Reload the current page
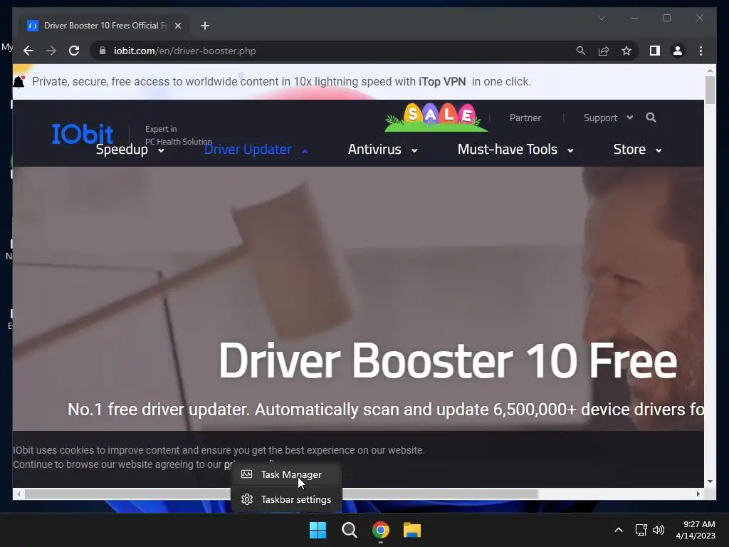Screen dimensions: 729x547 pos(74,51)
